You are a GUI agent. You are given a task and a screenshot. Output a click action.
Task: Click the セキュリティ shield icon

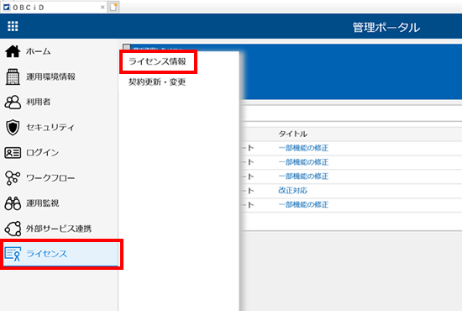click(x=13, y=128)
